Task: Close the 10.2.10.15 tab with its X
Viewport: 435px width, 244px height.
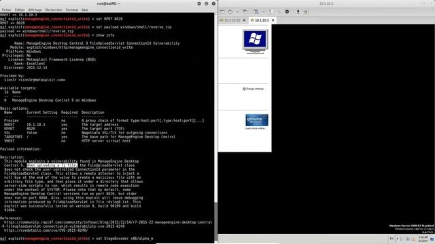Action: coord(244,20)
